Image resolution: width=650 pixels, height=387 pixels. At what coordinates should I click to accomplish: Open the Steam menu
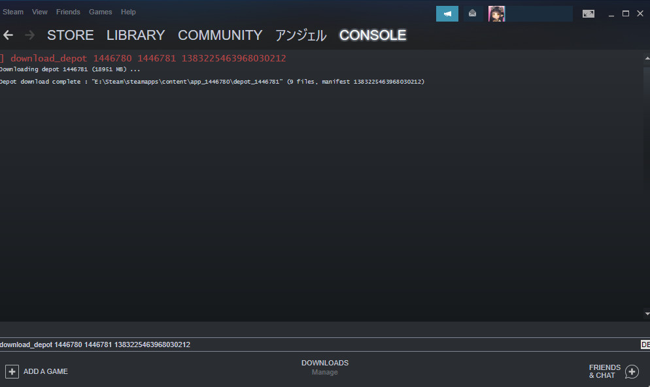click(13, 12)
